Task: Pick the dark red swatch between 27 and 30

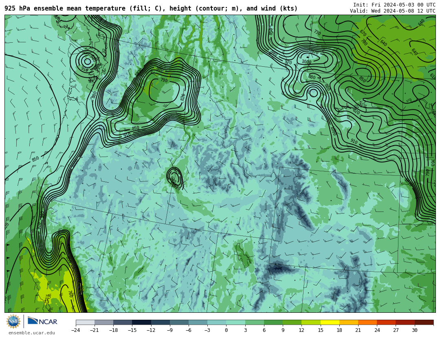Action: pos(405,322)
